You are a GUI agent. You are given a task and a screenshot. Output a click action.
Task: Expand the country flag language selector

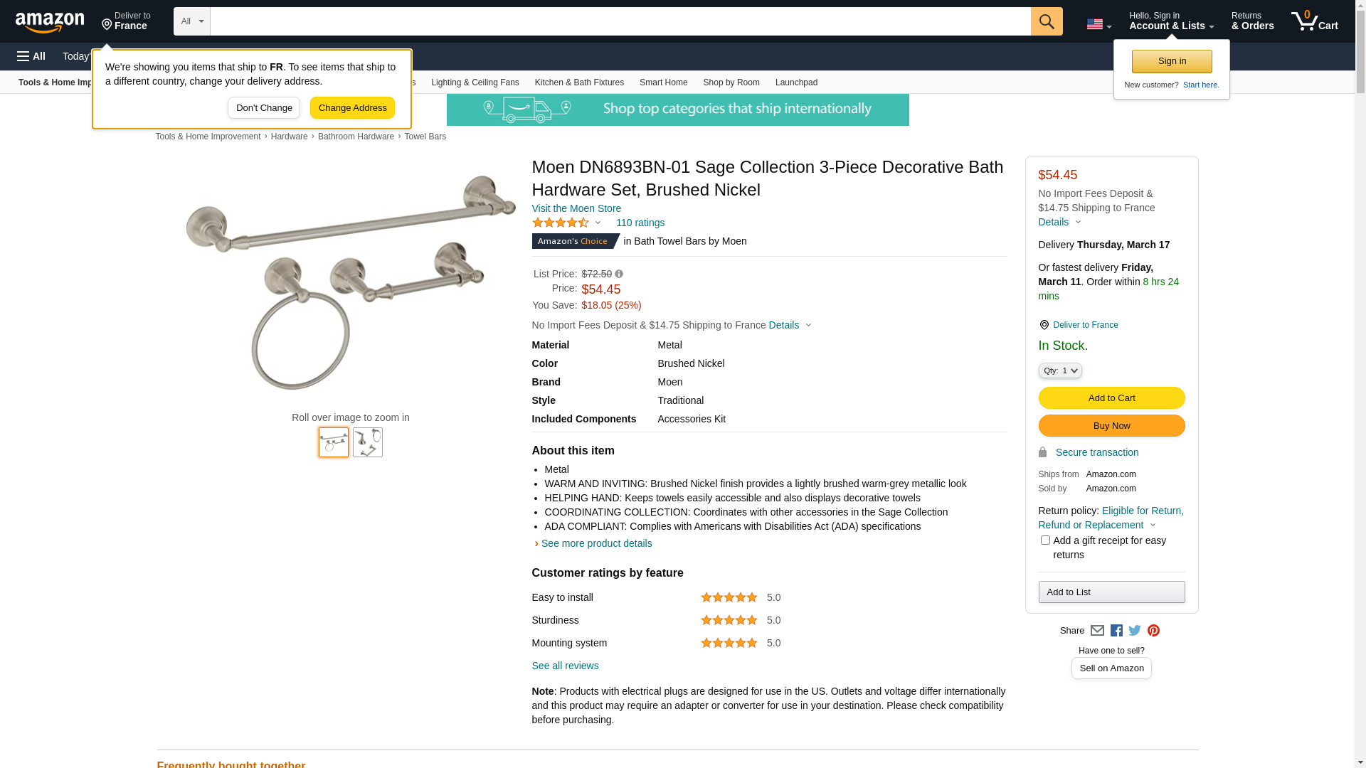click(1098, 25)
